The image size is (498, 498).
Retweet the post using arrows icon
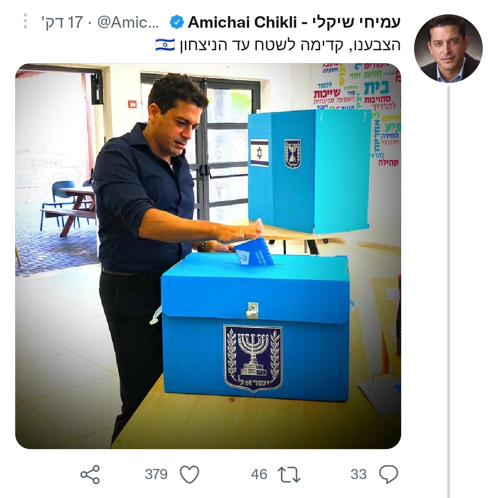[x=289, y=474]
